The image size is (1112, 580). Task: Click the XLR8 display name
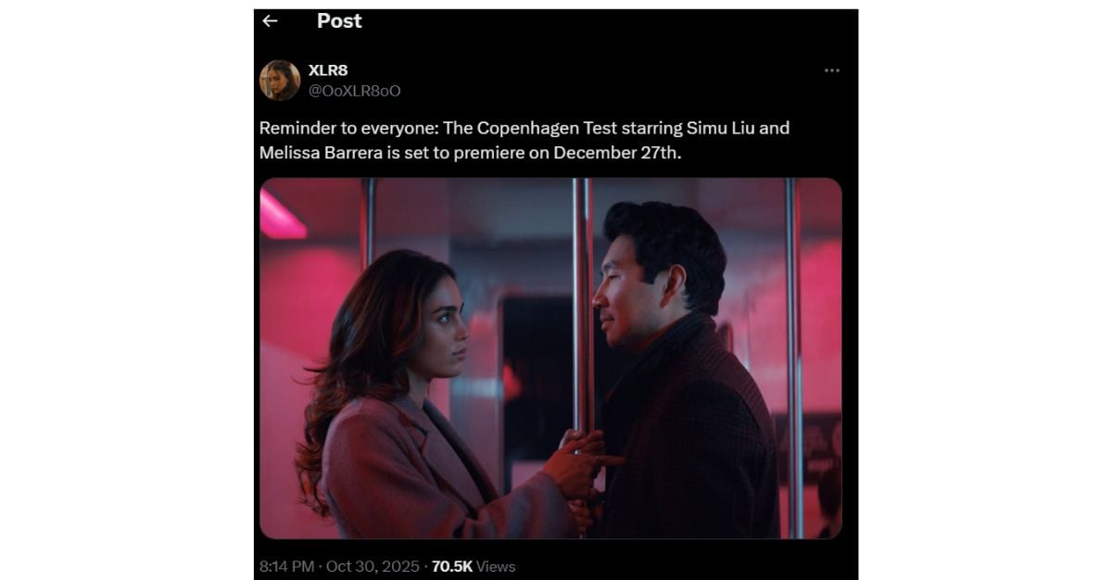coord(328,70)
